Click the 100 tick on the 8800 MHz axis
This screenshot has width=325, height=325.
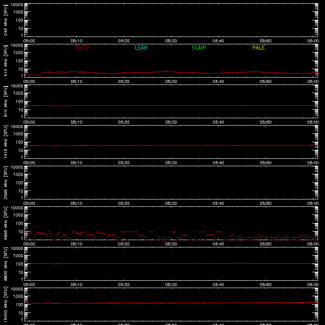(x=19, y=264)
